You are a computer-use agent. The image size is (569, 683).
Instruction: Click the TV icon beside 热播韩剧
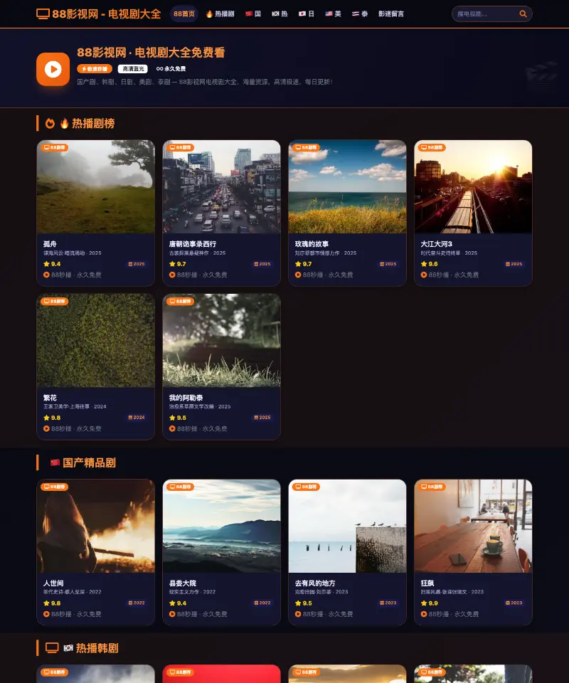[52, 647]
